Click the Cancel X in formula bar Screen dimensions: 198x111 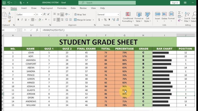tap(25, 30)
